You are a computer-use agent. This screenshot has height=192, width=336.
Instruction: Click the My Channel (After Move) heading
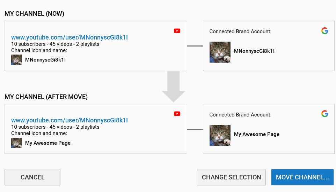(x=46, y=97)
